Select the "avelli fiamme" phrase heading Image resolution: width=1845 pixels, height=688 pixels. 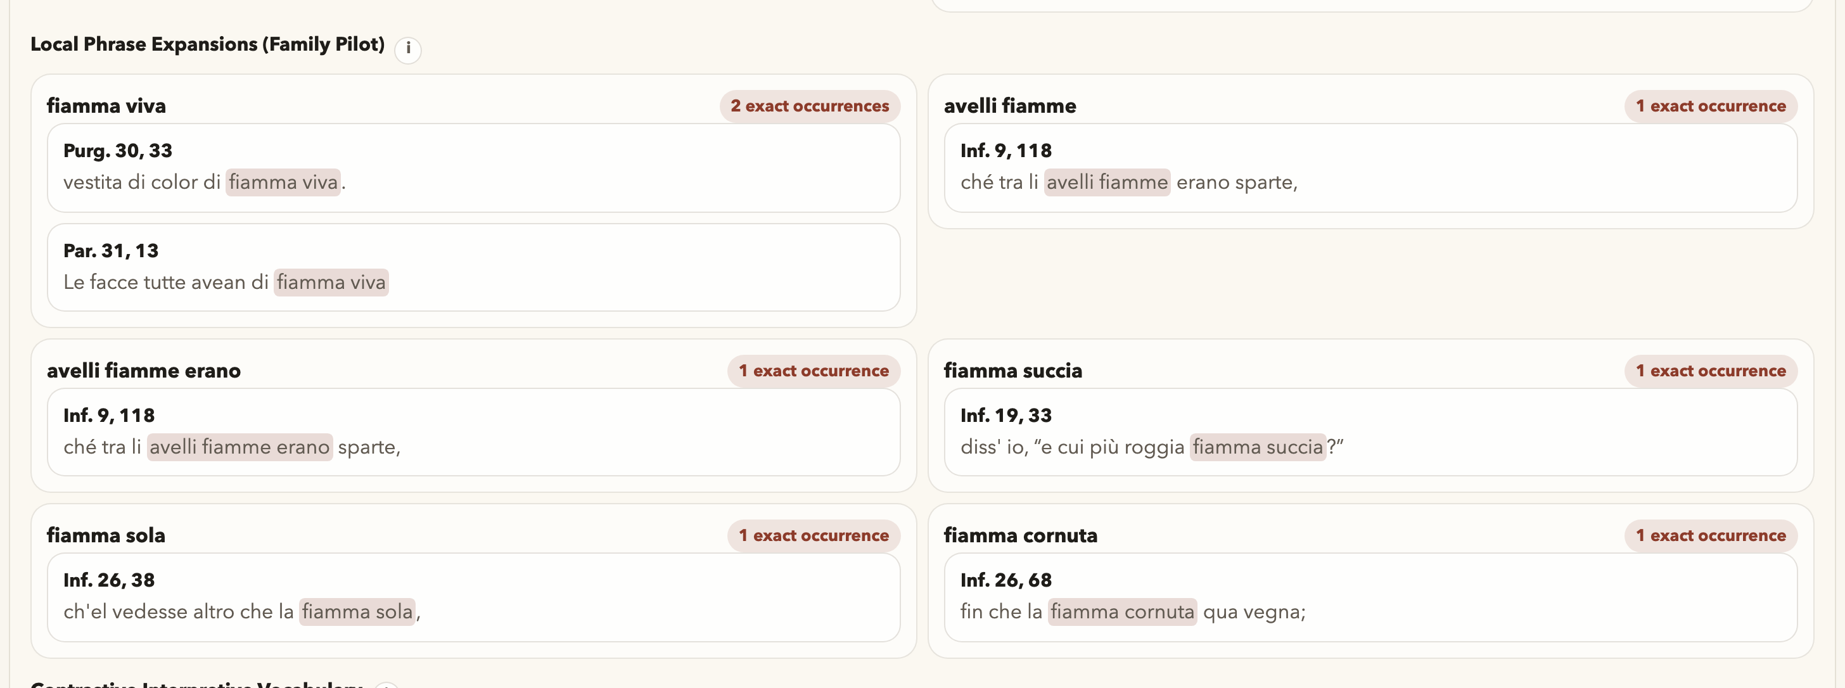tap(1009, 106)
